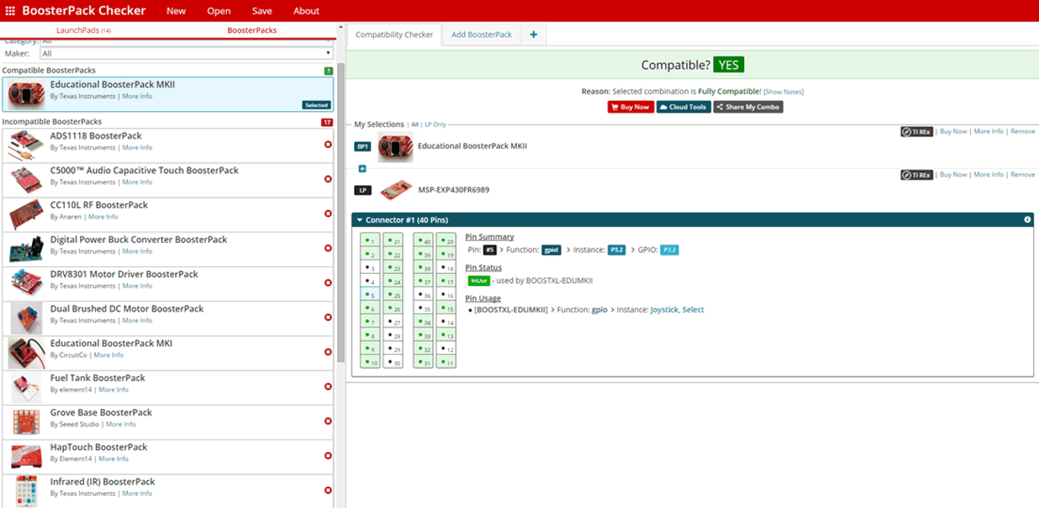Open the TI REx resource explorer for MKII
The width and height of the screenshot is (1039, 508).
pos(918,131)
